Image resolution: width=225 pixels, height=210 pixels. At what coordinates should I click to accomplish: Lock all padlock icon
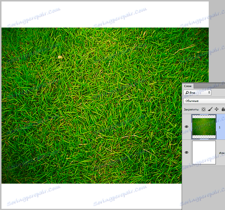223,109
